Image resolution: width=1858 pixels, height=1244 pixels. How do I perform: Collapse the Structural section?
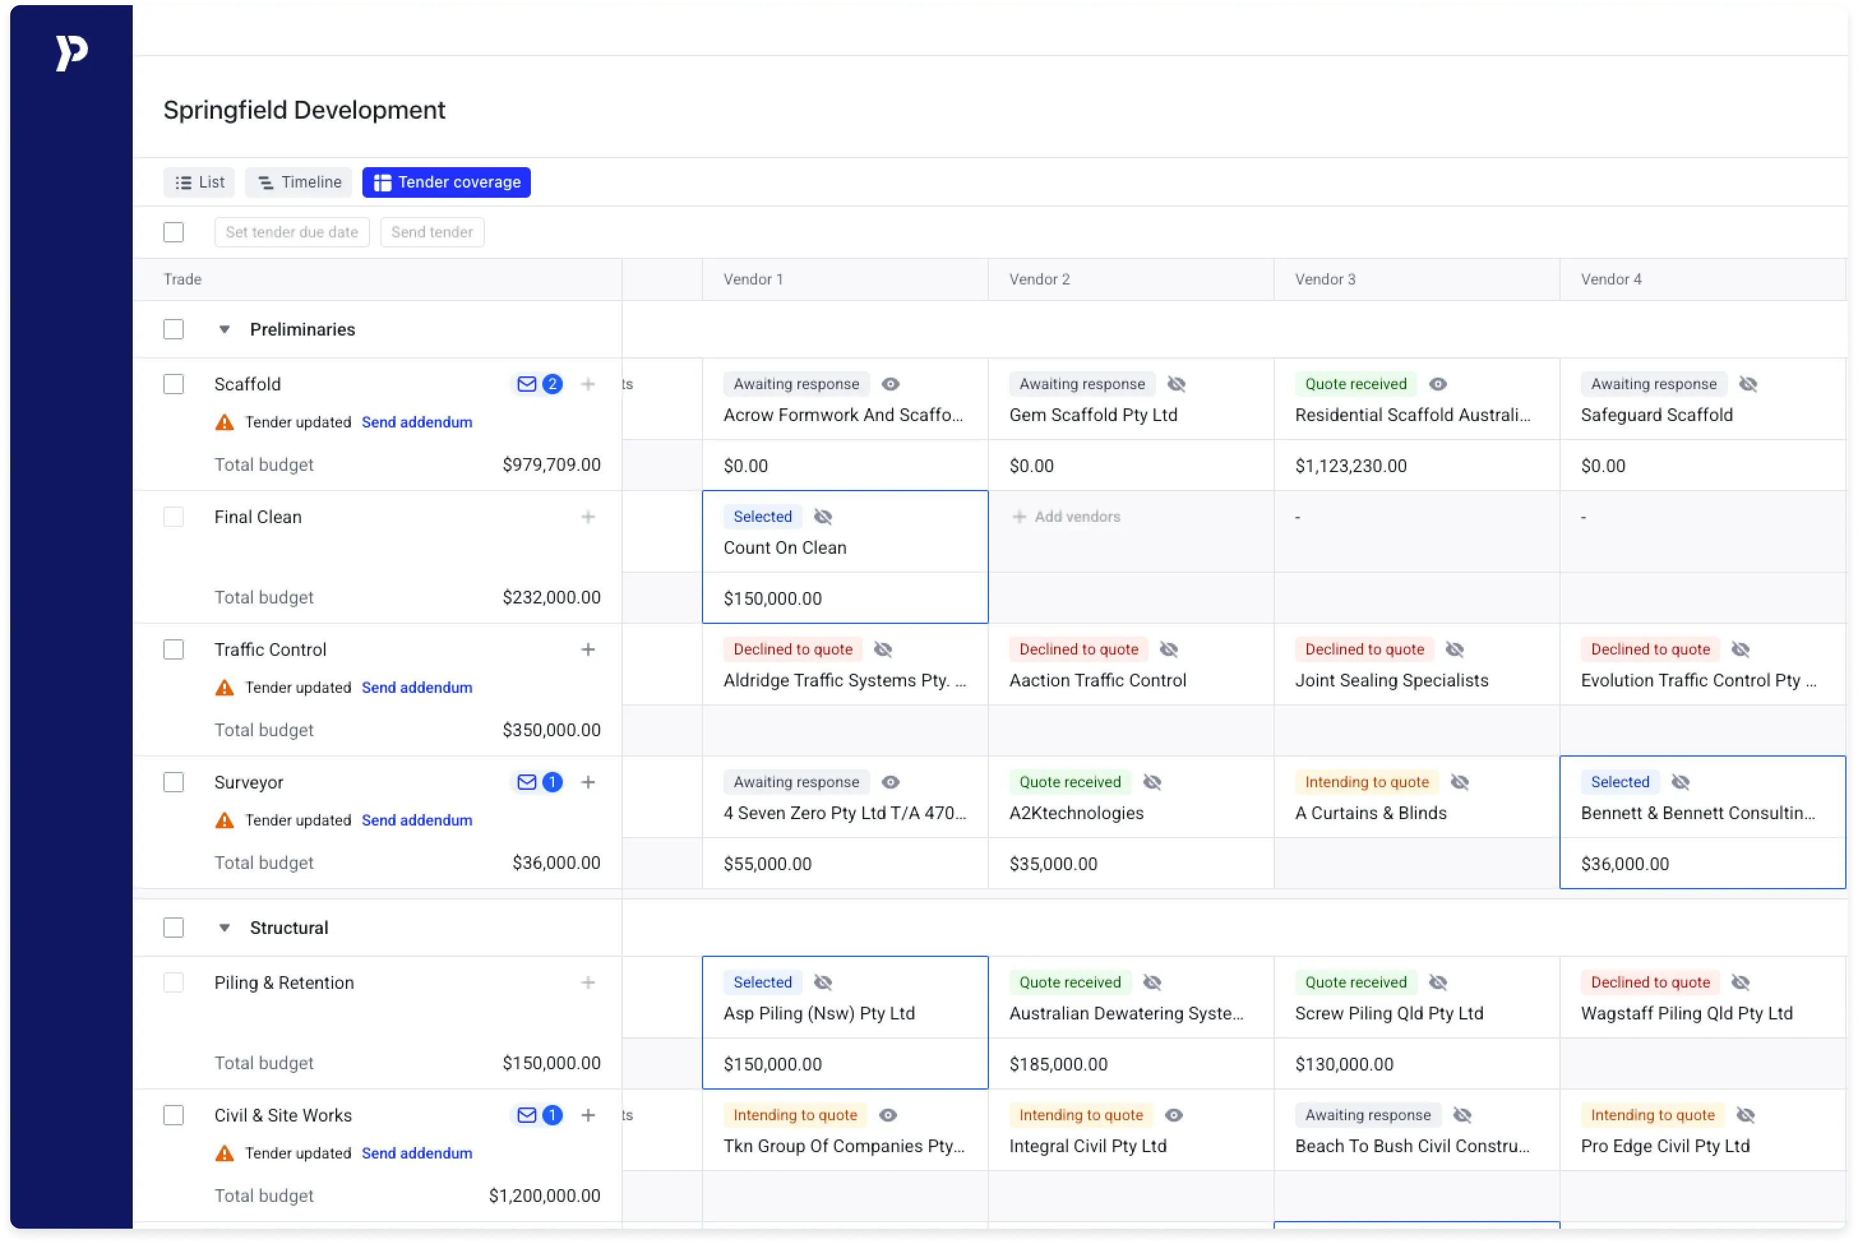pos(225,928)
